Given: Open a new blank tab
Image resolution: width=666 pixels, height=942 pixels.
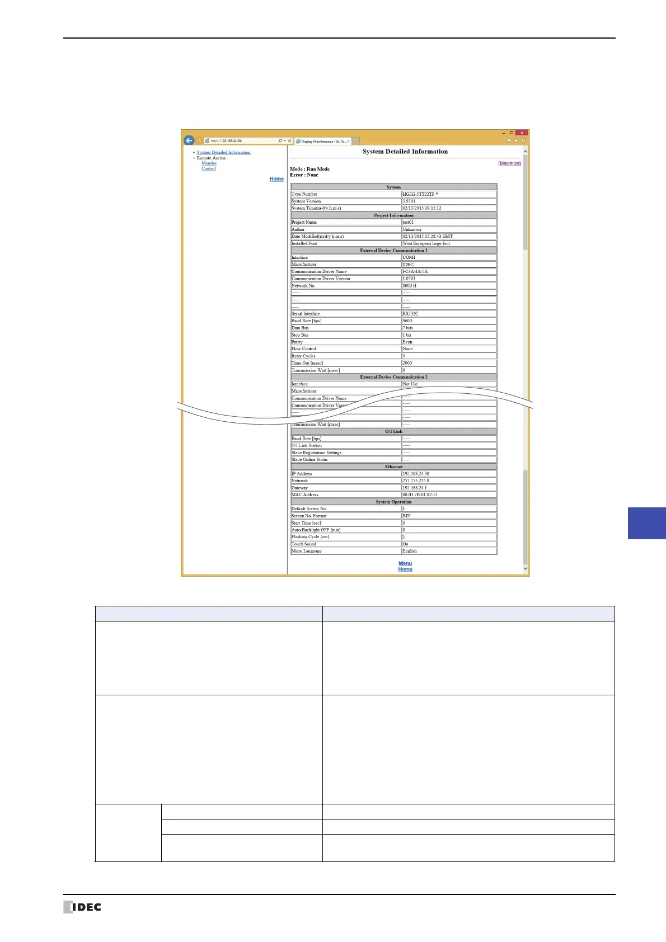Looking at the screenshot, I should pyautogui.click(x=355, y=142).
